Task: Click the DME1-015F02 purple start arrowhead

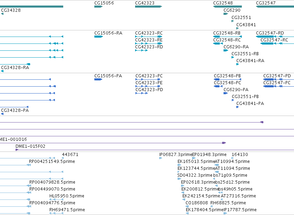Action: 17,150
